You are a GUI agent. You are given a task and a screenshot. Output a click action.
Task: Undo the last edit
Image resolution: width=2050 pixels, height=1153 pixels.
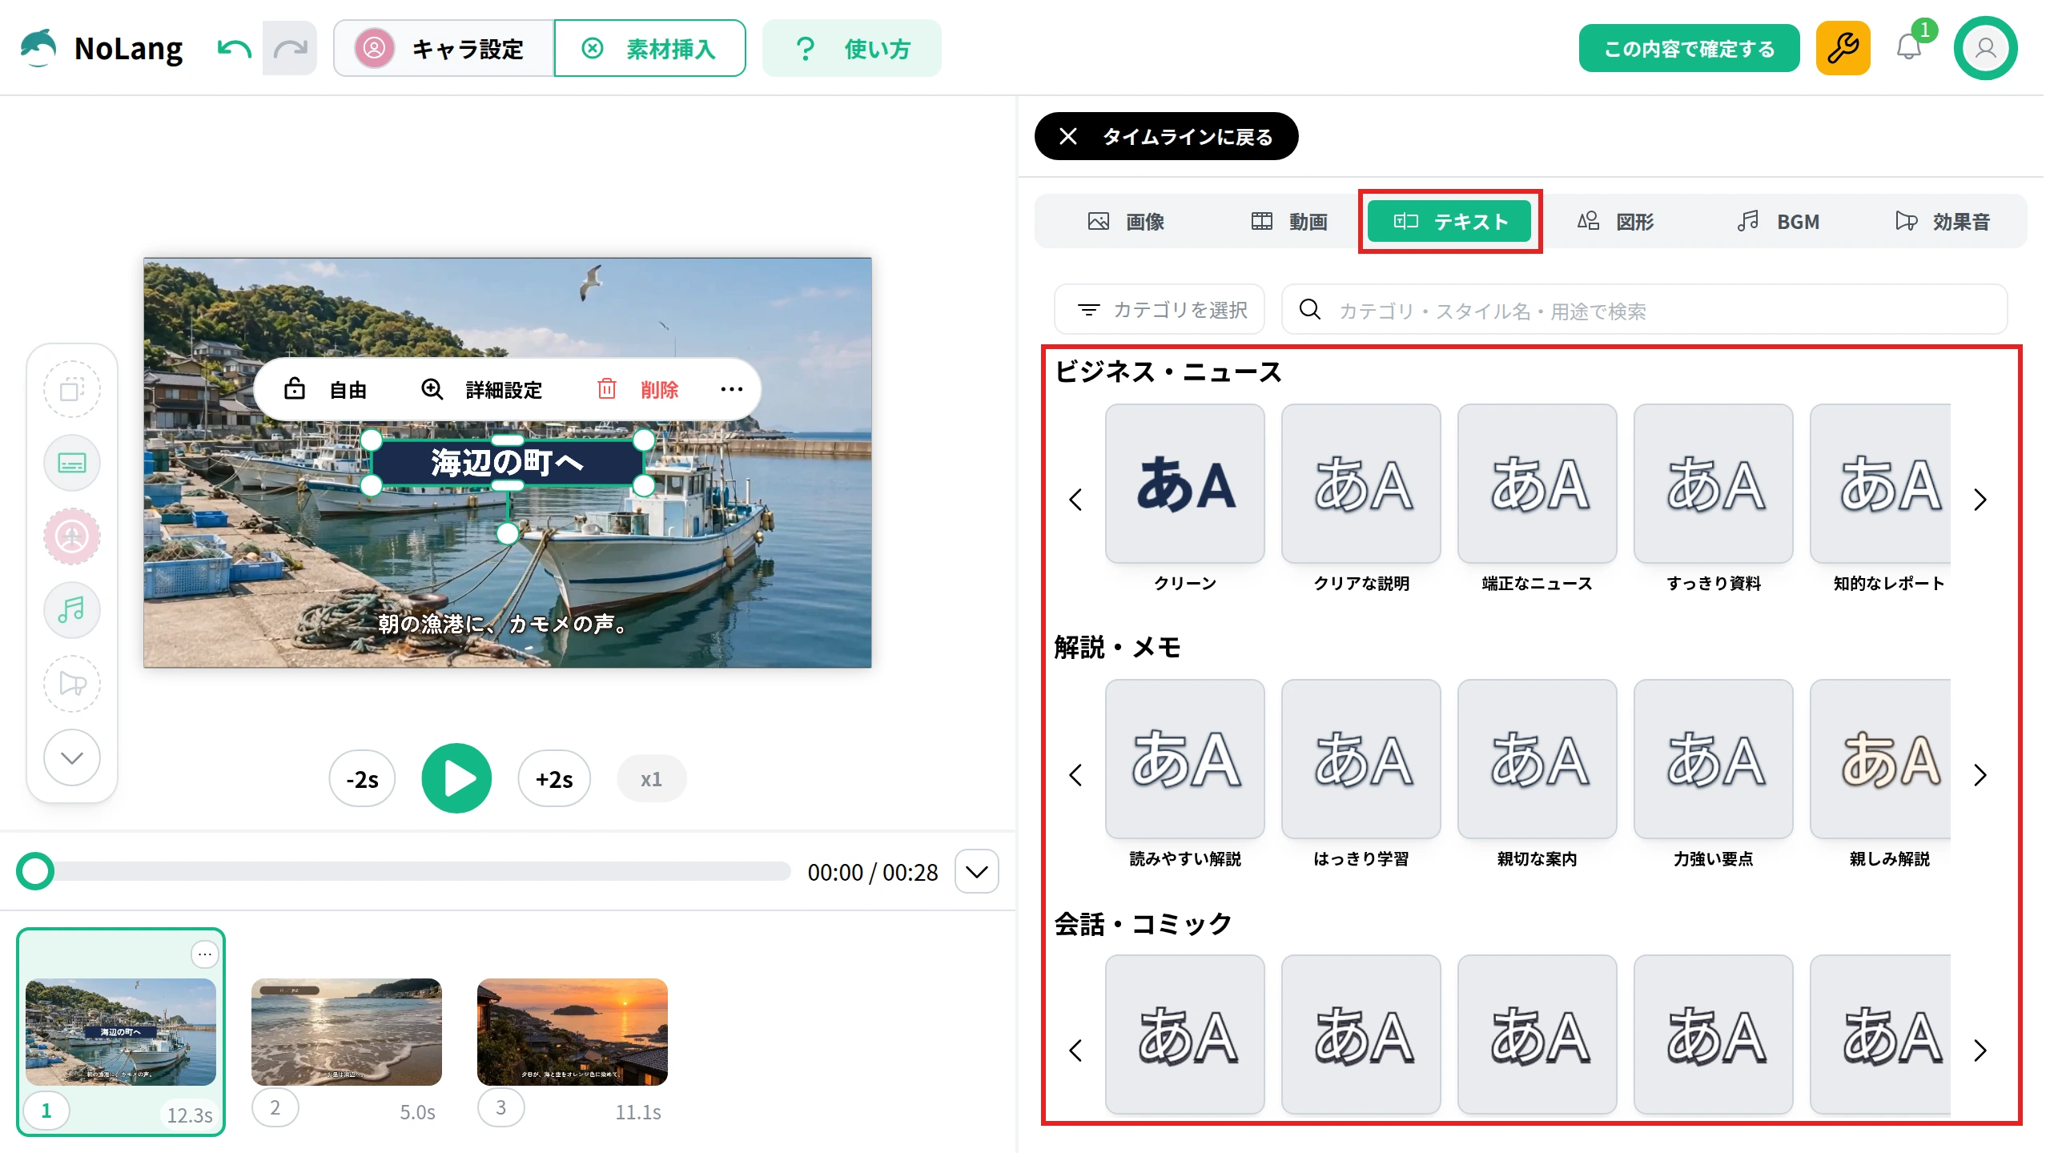point(235,49)
